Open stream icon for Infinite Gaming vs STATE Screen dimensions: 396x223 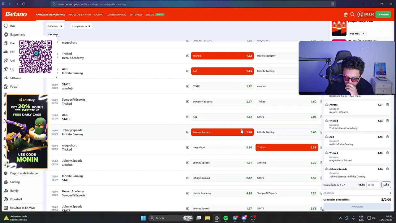pos(187,178)
